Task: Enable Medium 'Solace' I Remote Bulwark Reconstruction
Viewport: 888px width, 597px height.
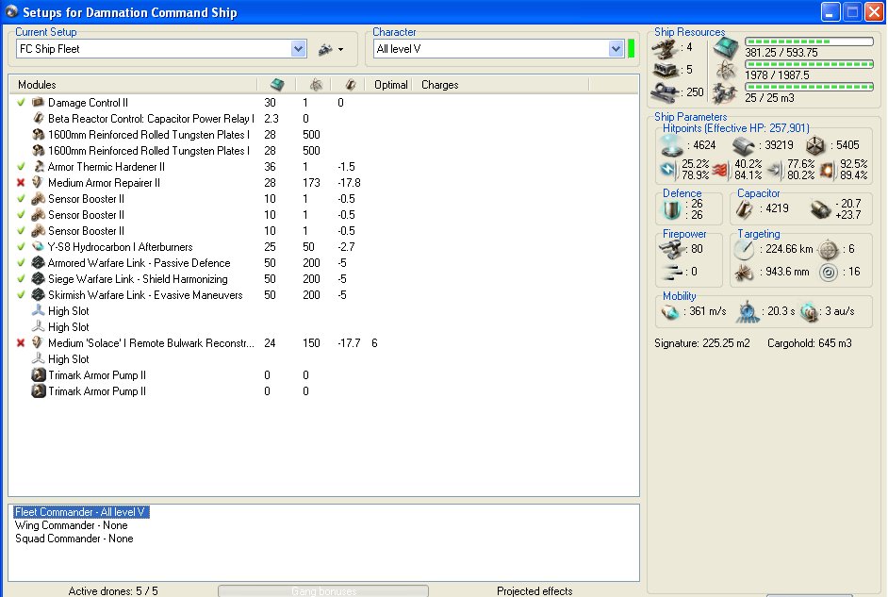Action: pyautogui.click(x=21, y=343)
